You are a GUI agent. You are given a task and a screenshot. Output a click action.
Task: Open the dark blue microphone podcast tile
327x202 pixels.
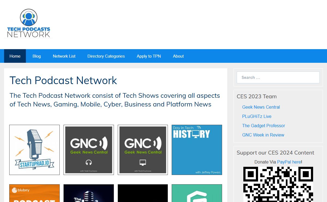(89, 193)
